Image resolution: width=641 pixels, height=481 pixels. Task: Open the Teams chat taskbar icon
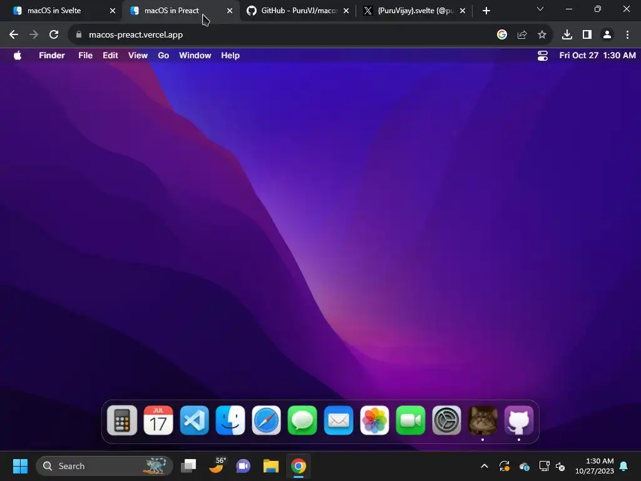point(244,466)
